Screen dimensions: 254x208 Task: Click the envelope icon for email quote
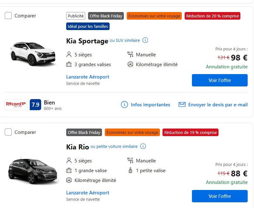click(182, 104)
